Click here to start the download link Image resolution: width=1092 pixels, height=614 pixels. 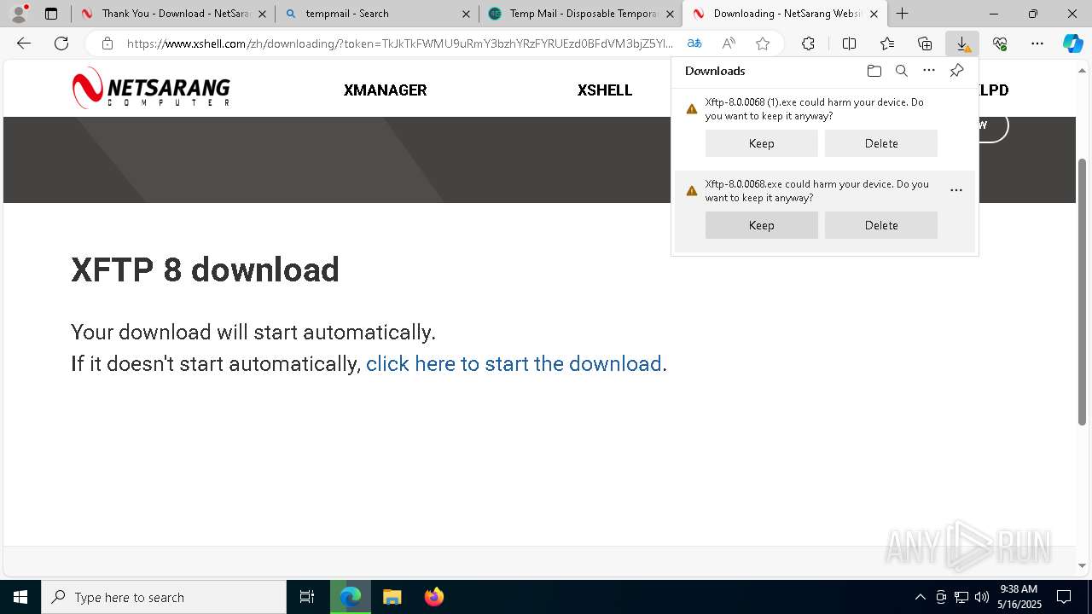tap(514, 364)
